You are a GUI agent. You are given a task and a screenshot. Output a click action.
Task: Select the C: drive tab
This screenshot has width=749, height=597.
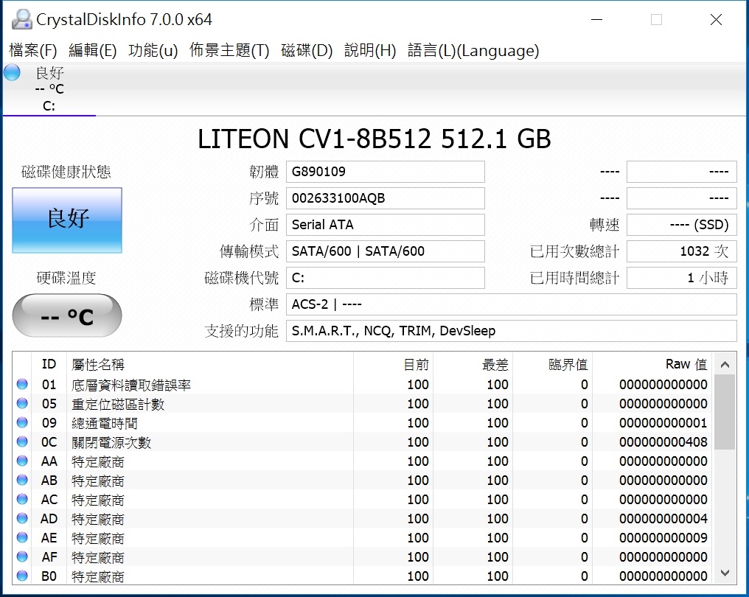[49, 89]
